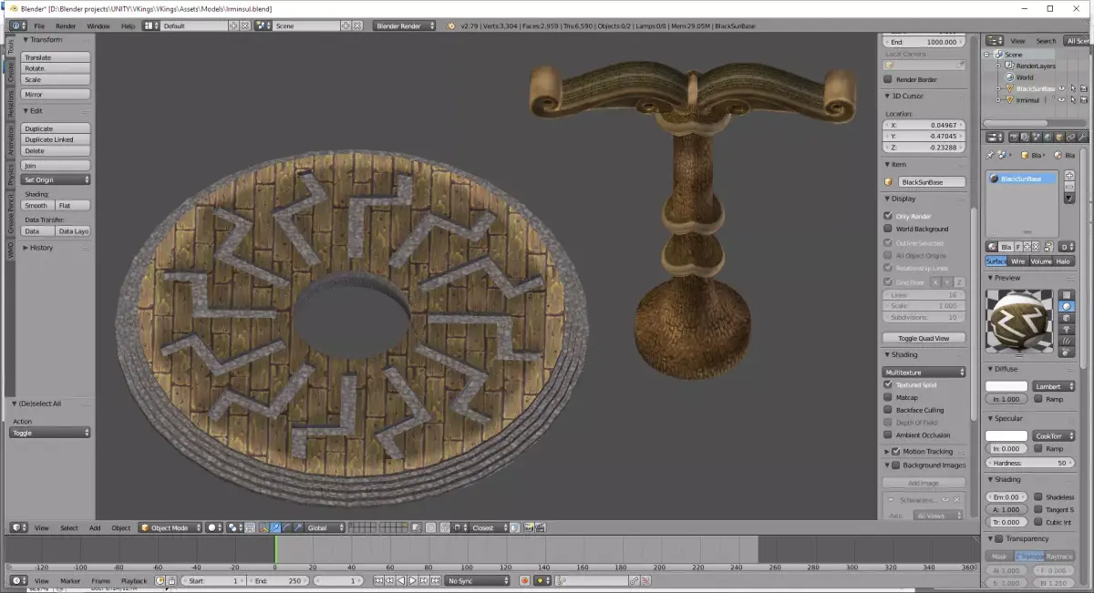
Task: Open the Global transform orientation dropdown
Action: [326, 527]
